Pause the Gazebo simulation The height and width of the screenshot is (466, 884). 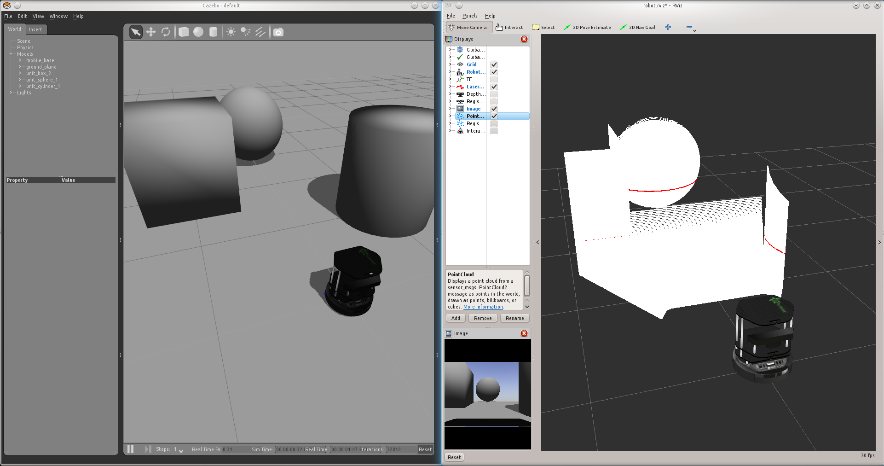pyautogui.click(x=131, y=449)
